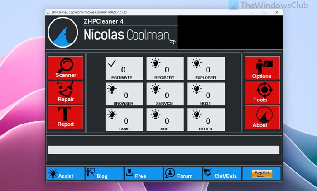
Task: Select the HOST lightbulb tile
Action: pyautogui.click(x=206, y=94)
